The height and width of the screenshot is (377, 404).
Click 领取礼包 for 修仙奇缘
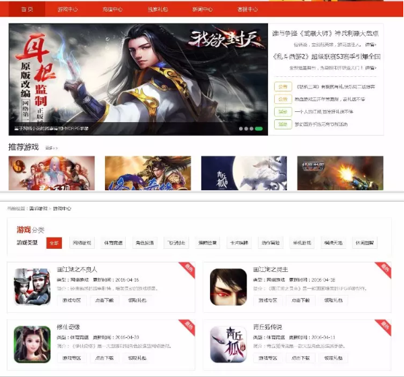point(137,358)
